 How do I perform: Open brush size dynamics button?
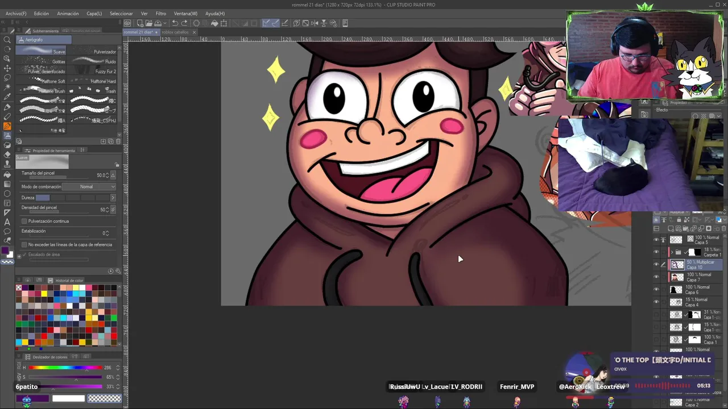click(113, 176)
